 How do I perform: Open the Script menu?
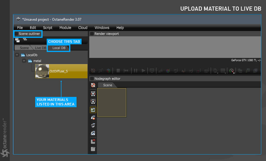48,28
